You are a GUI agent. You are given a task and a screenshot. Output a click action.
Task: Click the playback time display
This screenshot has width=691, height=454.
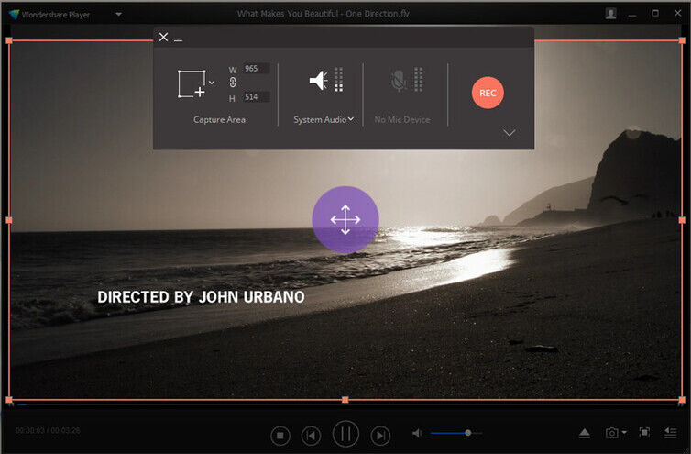(x=48, y=430)
